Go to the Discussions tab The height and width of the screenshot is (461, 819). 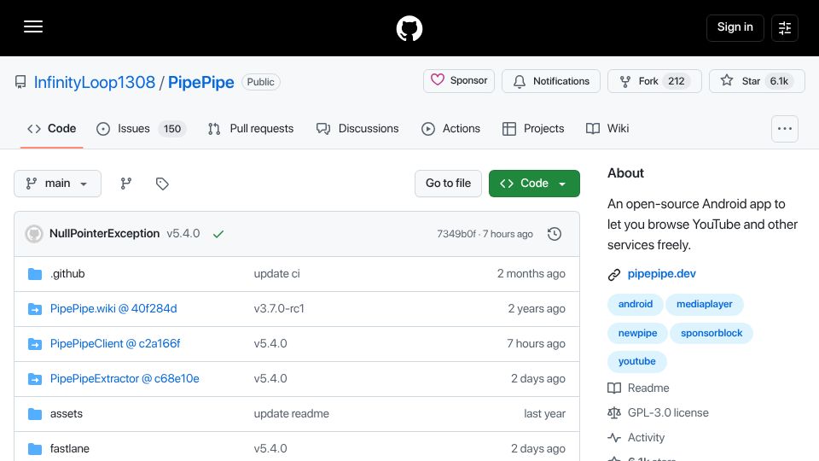(x=357, y=129)
